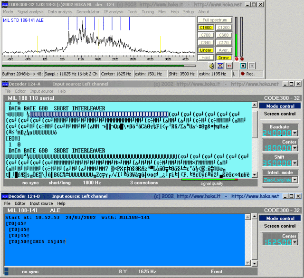This screenshot has width=304, height=278.
Task: Click the hourglass timer icon
Action: [x=220, y=66]
